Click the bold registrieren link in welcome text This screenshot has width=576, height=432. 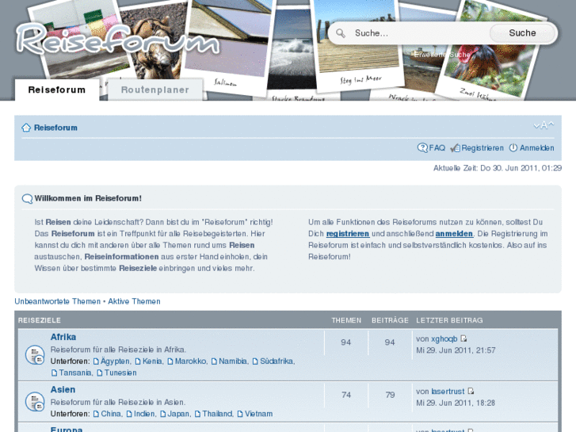(x=348, y=234)
